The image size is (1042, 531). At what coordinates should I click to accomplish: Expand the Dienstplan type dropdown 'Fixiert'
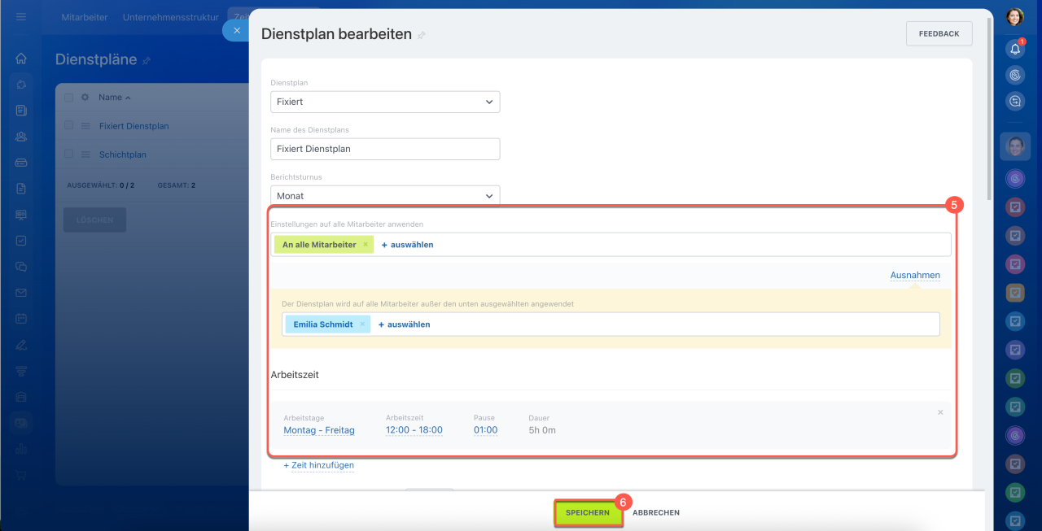pyautogui.click(x=385, y=102)
